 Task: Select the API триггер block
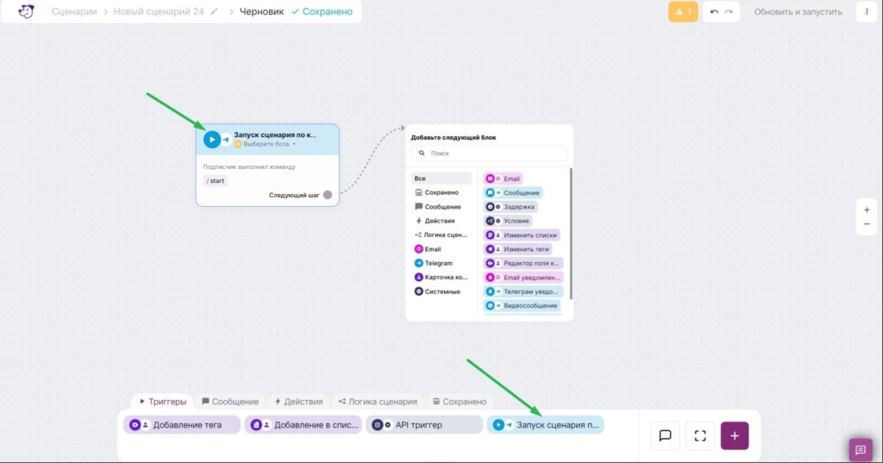click(424, 425)
